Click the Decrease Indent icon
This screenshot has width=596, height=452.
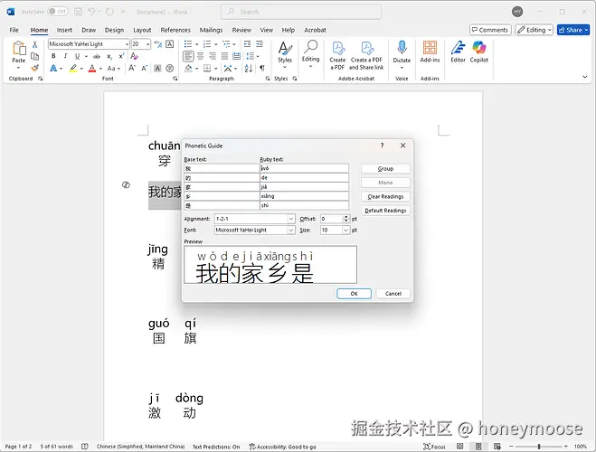coord(248,44)
